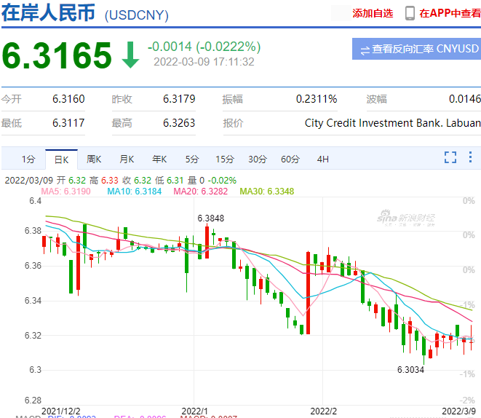Viewport: 481px width, 418px height.
Task: Click the current price 6.3165
Action: 57,55
